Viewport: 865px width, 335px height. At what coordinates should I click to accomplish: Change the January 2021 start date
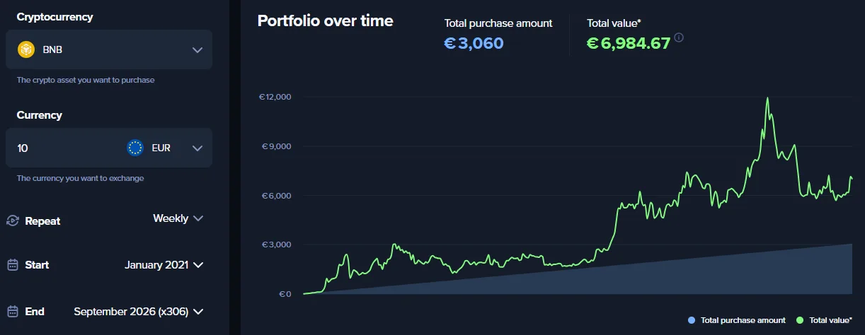click(x=164, y=265)
